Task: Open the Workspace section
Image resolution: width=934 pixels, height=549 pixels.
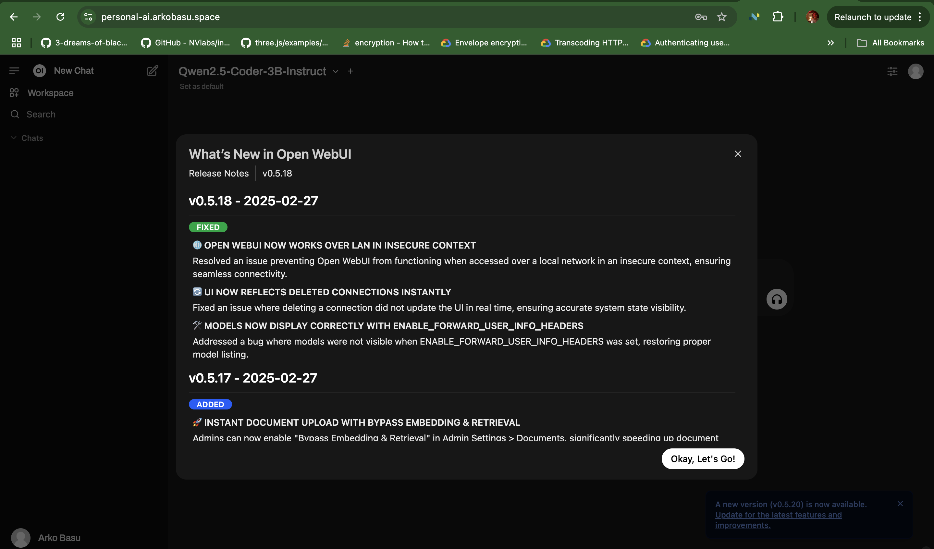Action: coord(50,93)
